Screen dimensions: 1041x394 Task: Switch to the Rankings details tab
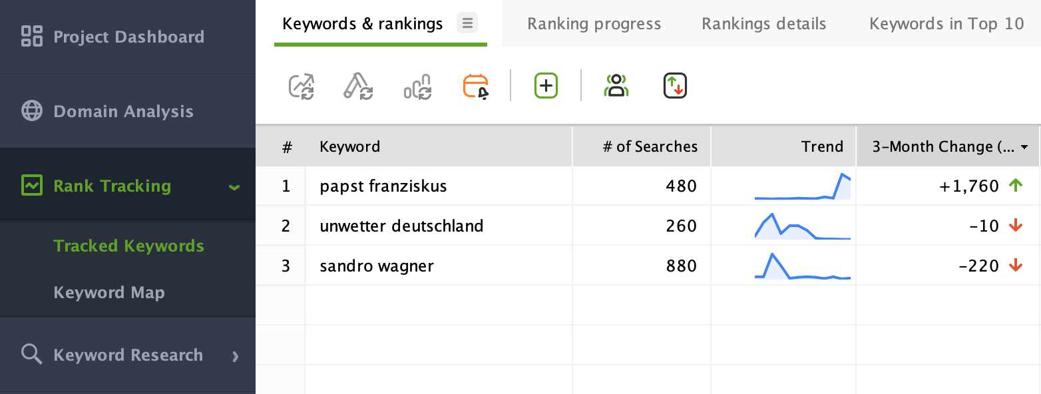tap(764, 24)
